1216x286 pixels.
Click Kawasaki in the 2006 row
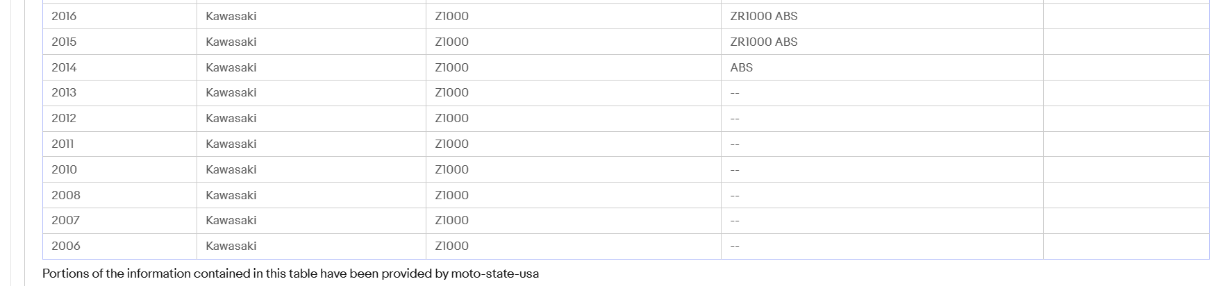[x=231, y=246]
